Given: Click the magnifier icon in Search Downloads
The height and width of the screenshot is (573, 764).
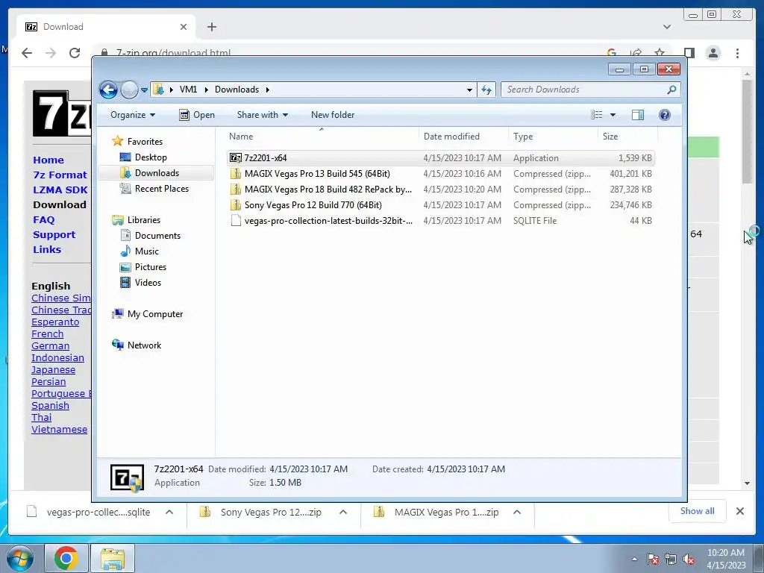Looking at the screenshot, I should click(x=671, y=90).
